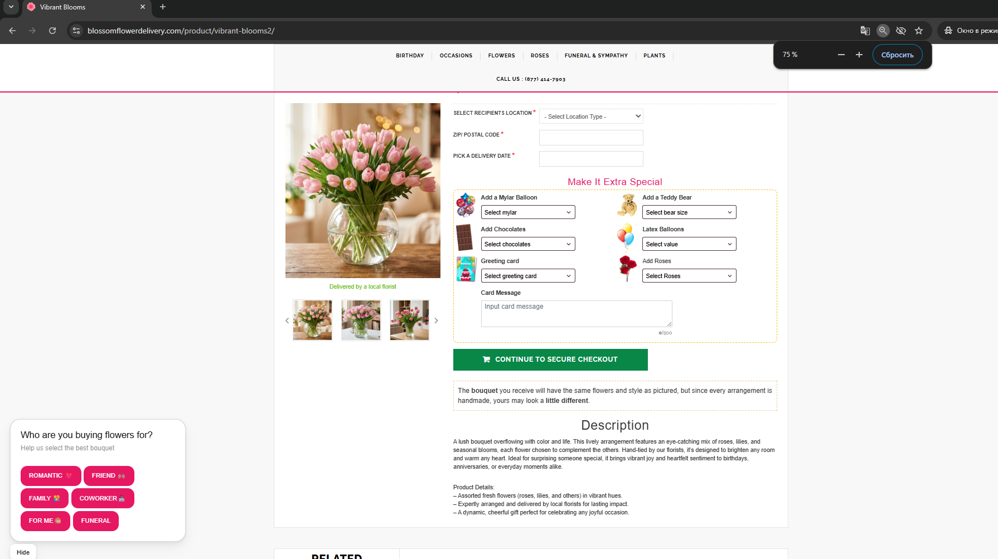Click 'Who are you buying flowers for?' text
Screen dimensions: 998x559
86,435
